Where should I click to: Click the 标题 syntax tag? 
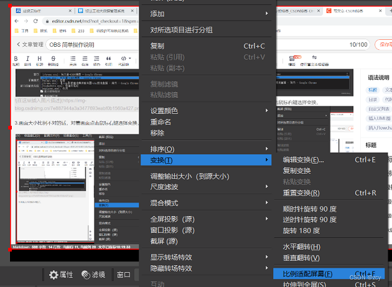coord(372,90)
